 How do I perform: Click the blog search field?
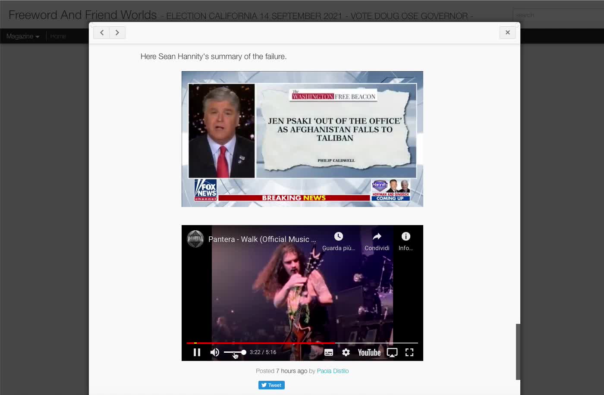[x=558, y=15]
